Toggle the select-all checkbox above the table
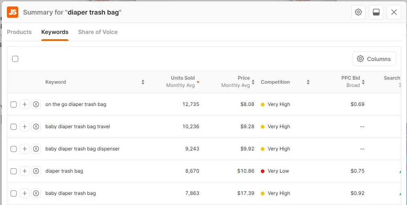407x205 pixels. point(15,59)
